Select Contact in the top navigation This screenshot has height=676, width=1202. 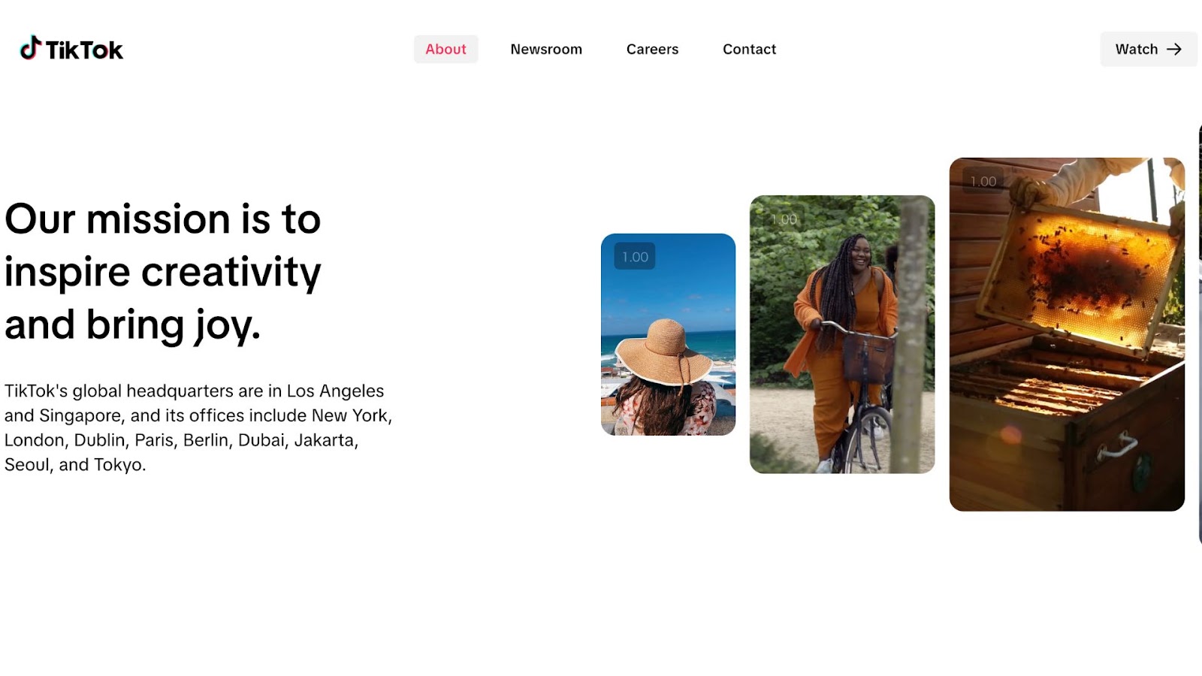[x=749, y=50]
